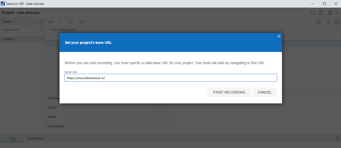Find target in page magnifier icon
The image size is (341, 148).
[x=165, y=107]
